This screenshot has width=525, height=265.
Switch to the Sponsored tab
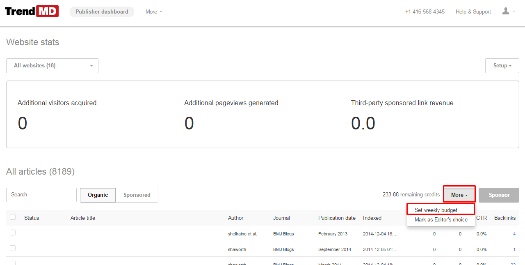pyautogui.click(x=137, y=195)
